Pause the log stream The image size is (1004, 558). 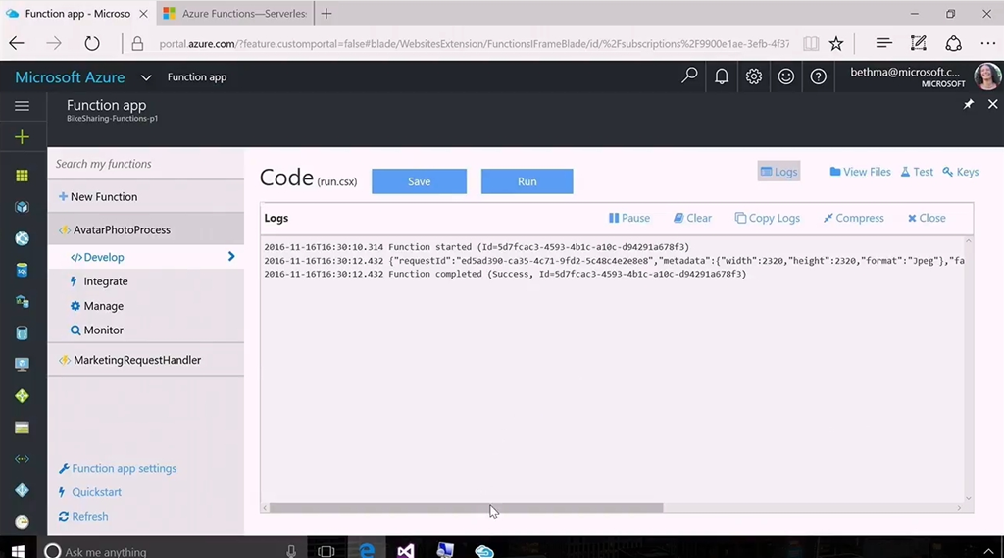coord(629,218)
